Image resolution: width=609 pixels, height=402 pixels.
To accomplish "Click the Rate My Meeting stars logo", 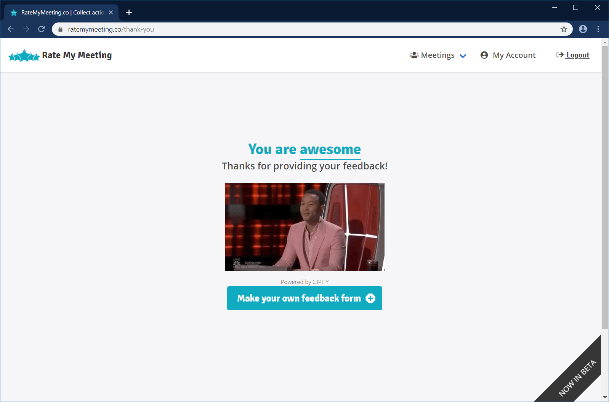I will pyautogui.click(x=24, y=56).
